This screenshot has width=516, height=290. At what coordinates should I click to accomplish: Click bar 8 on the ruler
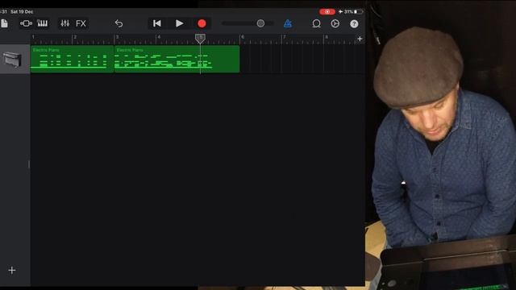tap(327, 37)
